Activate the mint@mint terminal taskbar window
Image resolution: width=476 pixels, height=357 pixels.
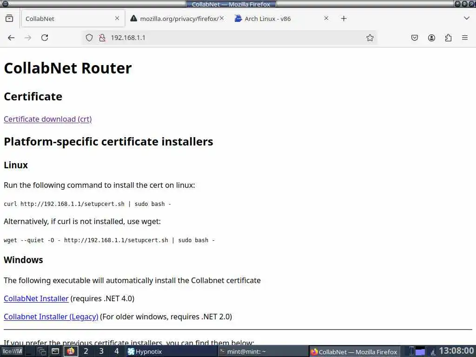pyautogui.click(x=263, y=351)
